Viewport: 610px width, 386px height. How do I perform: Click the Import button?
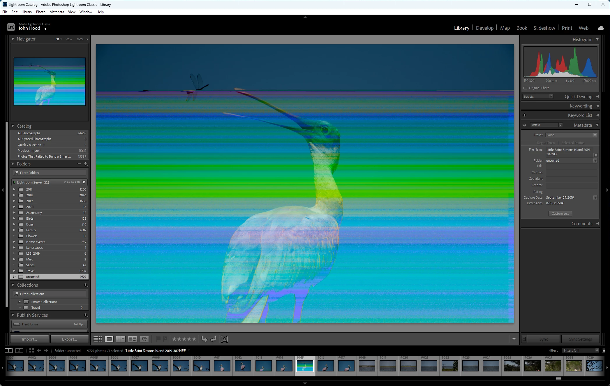(x=29, y=339)
